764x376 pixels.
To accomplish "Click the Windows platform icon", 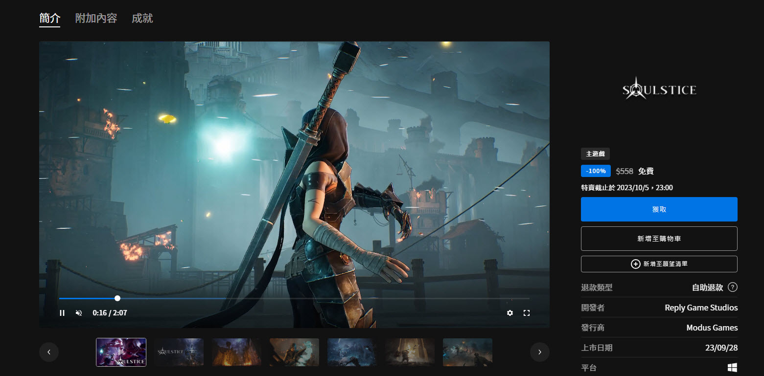I will tap(732, 368).
